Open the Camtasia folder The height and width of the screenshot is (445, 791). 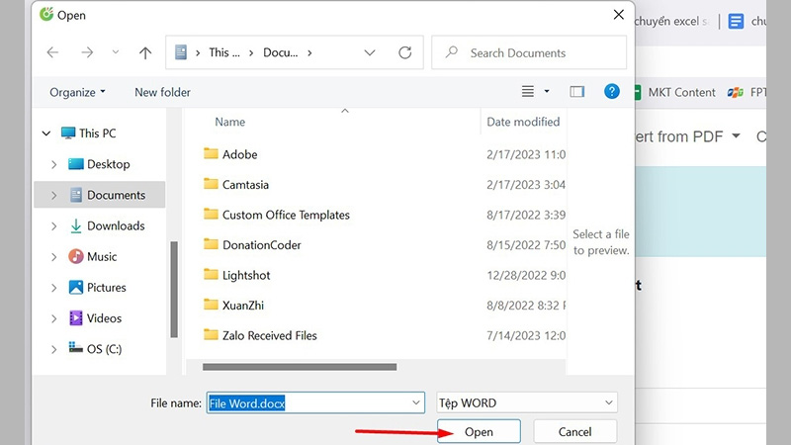[x=245, y=185]
